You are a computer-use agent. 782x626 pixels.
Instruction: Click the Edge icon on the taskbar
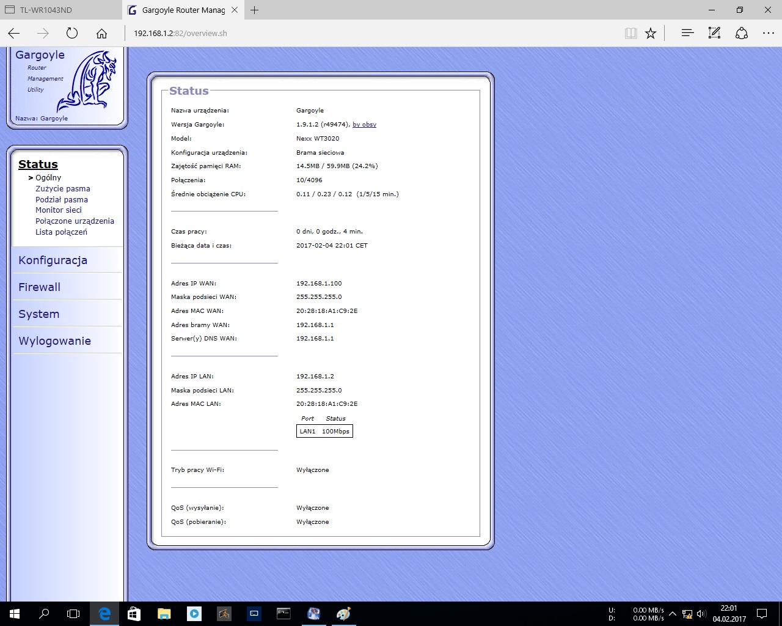[x=104, y=614]
